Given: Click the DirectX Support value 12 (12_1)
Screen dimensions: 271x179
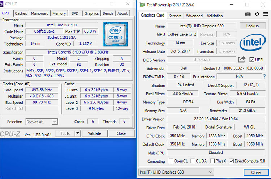Looking at the screenshot, I should [251, 85].
